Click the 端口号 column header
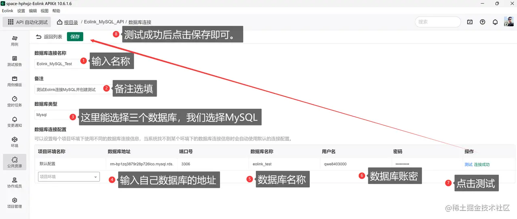This screenshot has width=517, height=219. tap(186, 152)
